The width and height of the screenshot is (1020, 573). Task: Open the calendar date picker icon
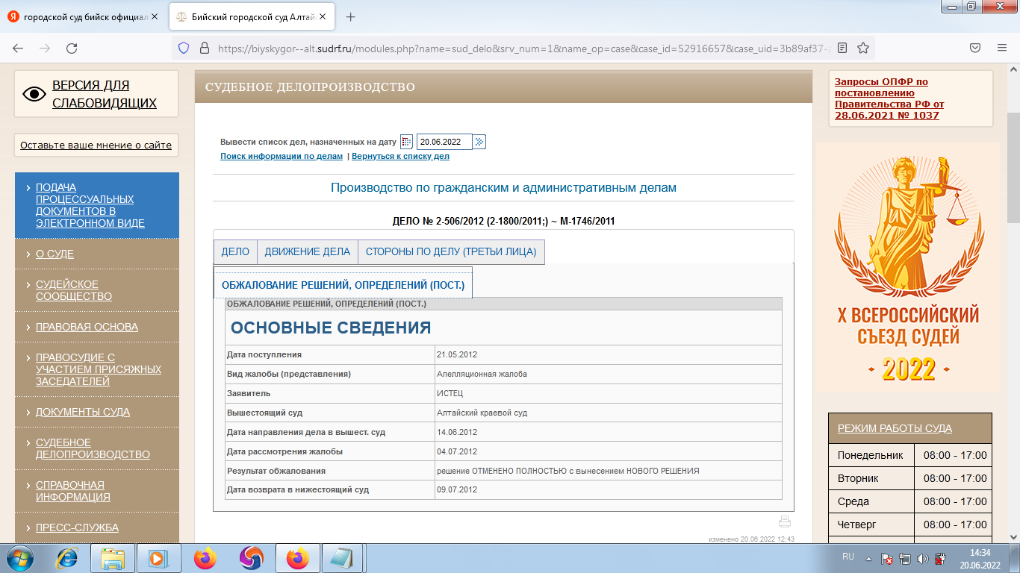pos(405,141)
